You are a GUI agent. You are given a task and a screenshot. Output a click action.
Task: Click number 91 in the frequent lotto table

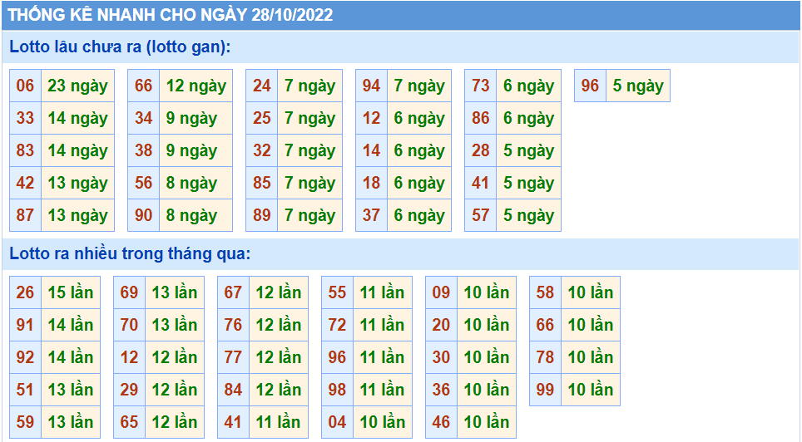pyautogui.click(x=25, y=325)
